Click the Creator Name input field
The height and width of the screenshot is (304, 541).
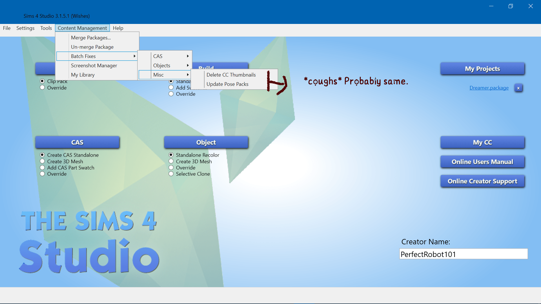coord(463,254)
